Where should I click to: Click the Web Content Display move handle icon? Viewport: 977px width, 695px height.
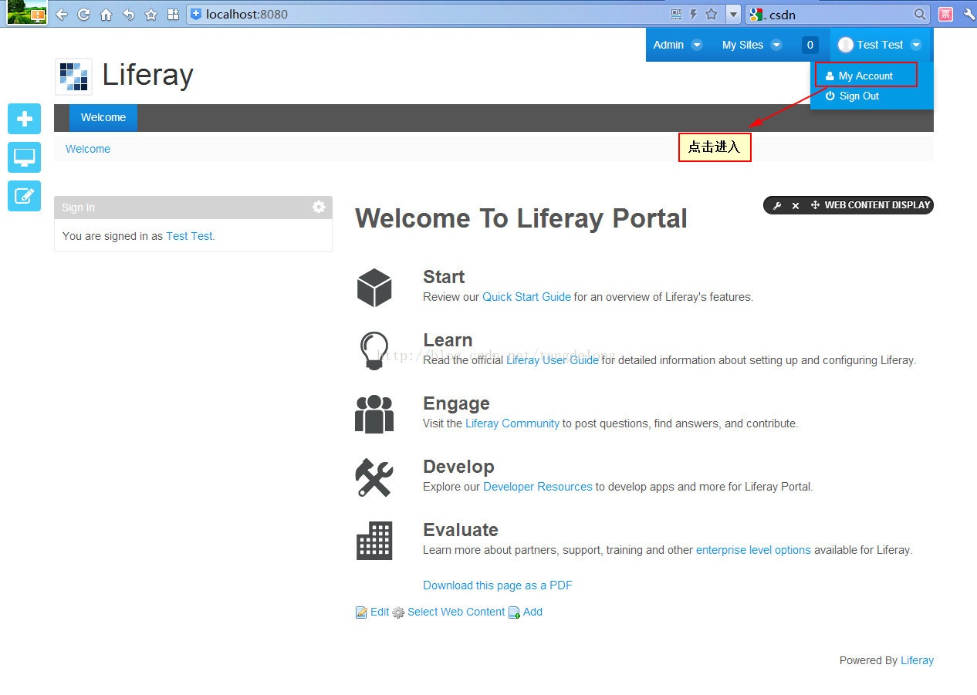(x=815, y=205)
